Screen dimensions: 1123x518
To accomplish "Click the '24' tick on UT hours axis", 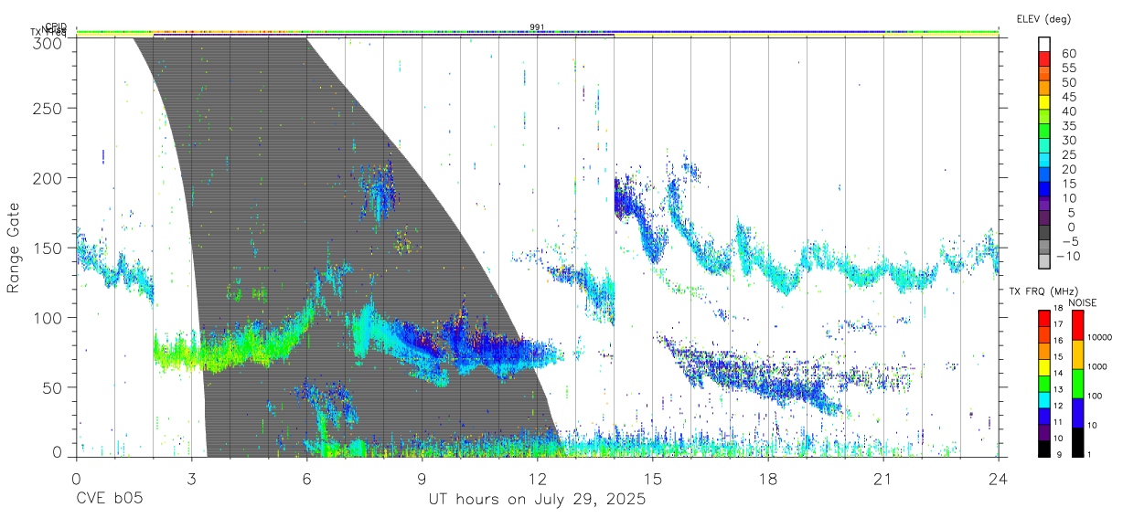I will 999,479.
